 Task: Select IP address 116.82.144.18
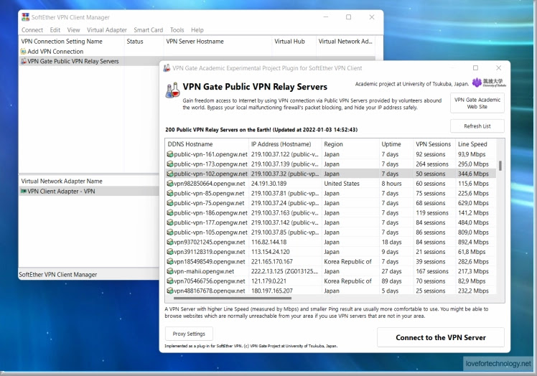[268, 242]
